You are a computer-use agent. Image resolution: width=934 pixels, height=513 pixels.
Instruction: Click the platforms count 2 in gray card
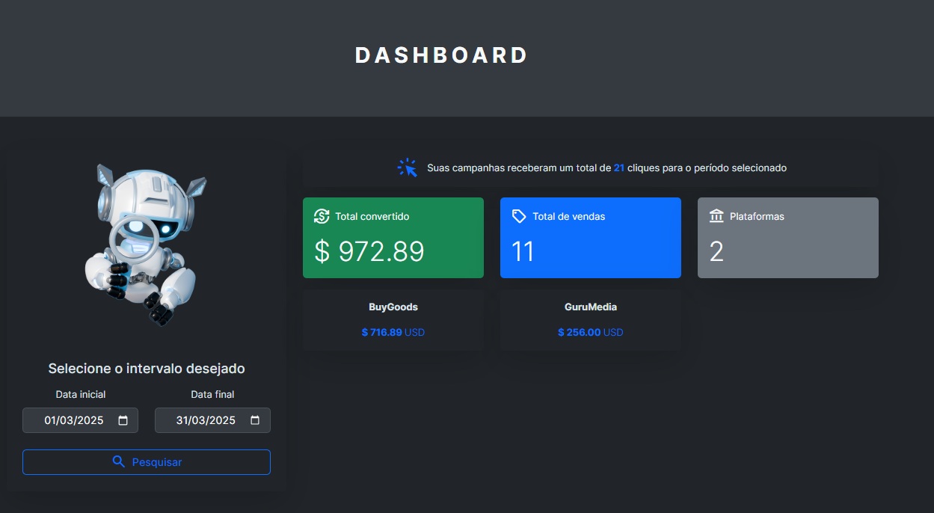(716, 251)
